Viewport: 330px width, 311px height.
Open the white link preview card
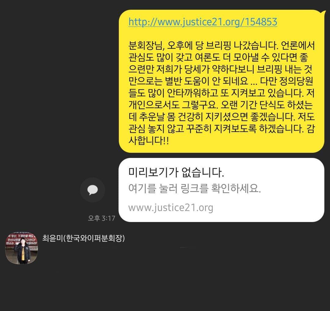(221, 190)
